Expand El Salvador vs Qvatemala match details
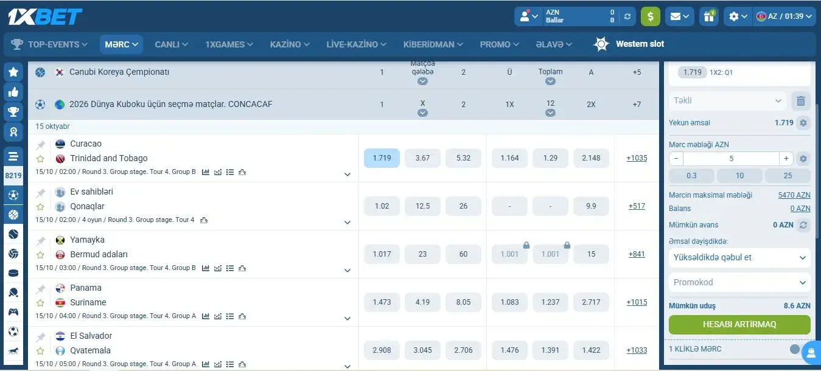Screen dimensions: 821x371 tap(348, 366)
